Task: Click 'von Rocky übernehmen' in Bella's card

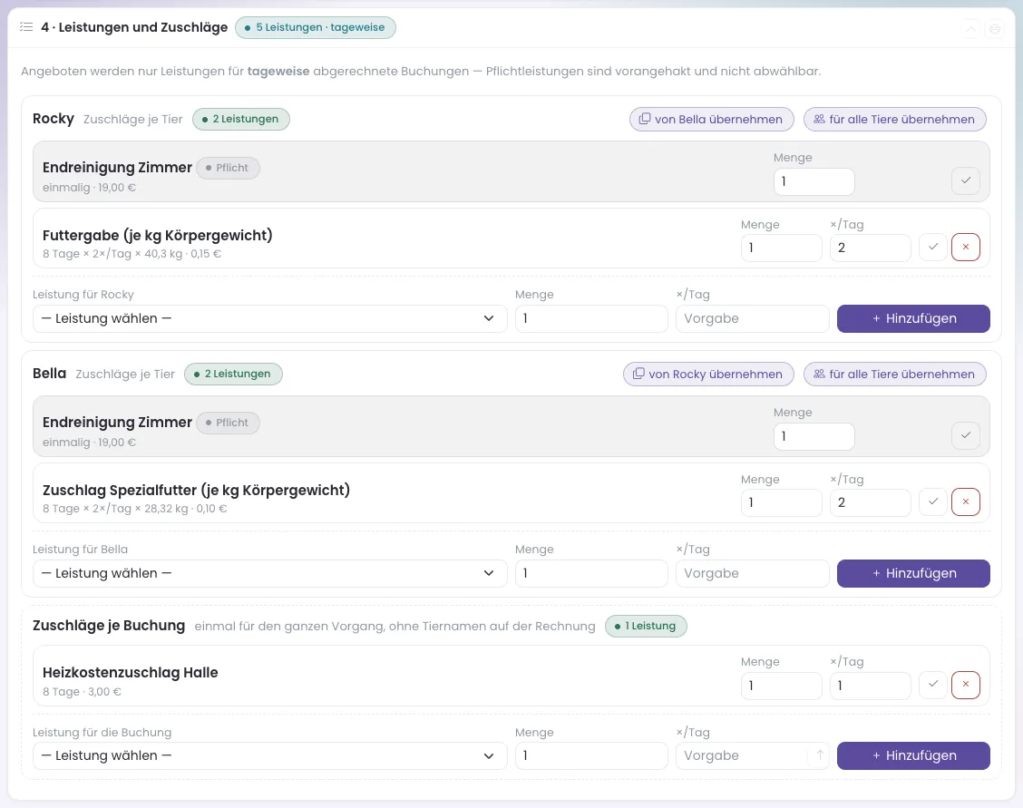Action: [x=708, y=375]
